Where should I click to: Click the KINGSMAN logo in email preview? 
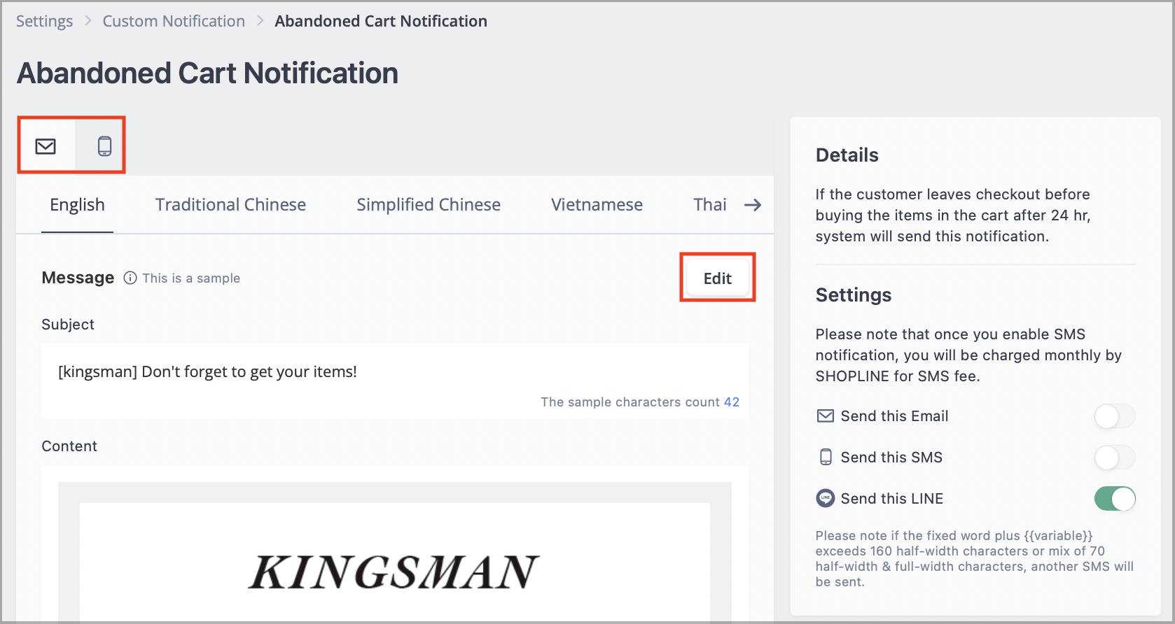pyautogui.click(x=394, y=572)
